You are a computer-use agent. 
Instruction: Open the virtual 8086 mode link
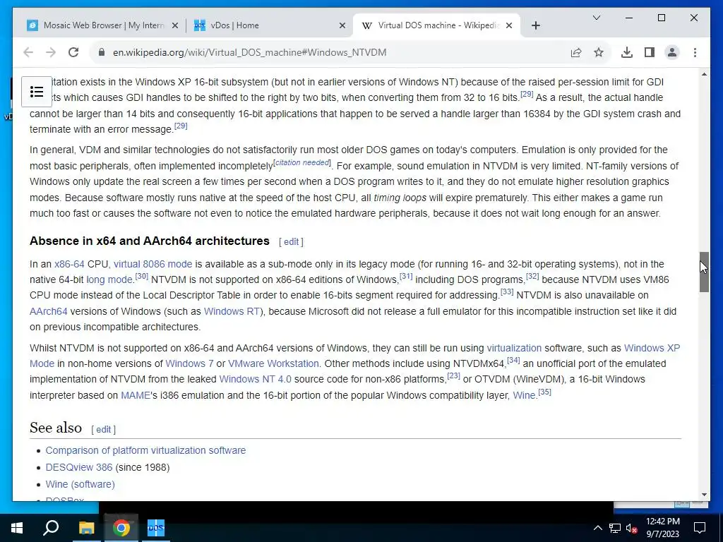coord(153,264)
